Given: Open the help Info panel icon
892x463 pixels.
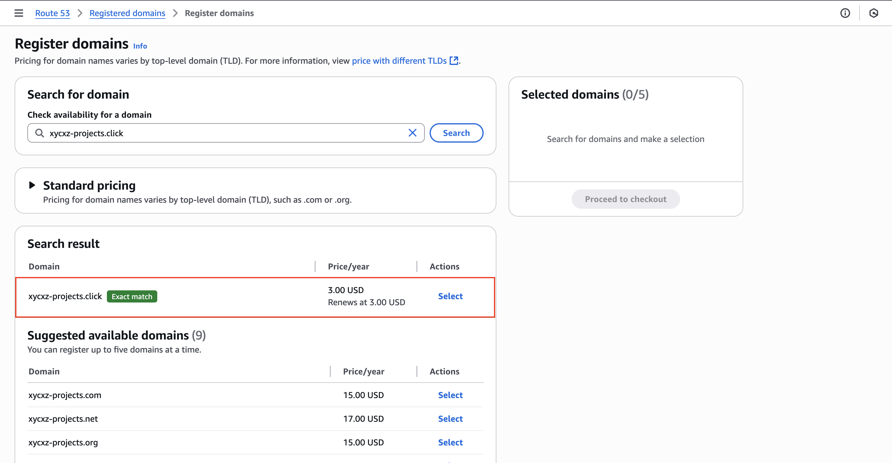Looking at the screenshot, I should click(x=845, y=13).
